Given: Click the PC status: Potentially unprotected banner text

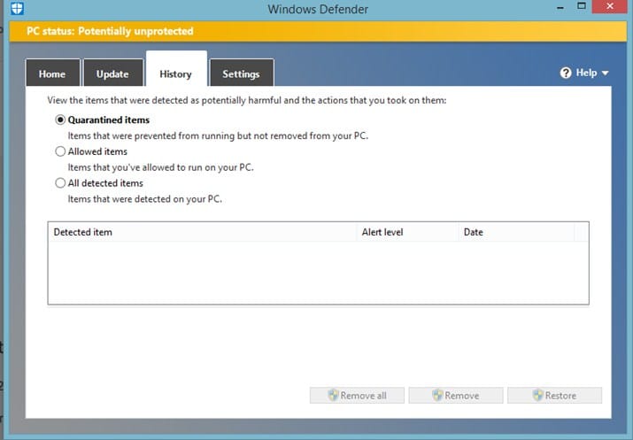Looking at the screenshot, I should pyautogui.click(x=110, y=31).
